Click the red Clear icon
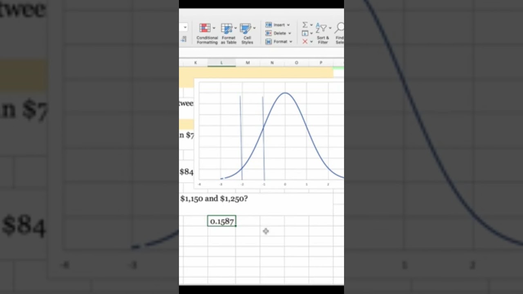Screen dimensions: 523x294 point(305,42)
